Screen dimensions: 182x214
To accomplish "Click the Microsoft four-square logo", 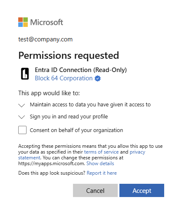I will (x=23, y=22).
